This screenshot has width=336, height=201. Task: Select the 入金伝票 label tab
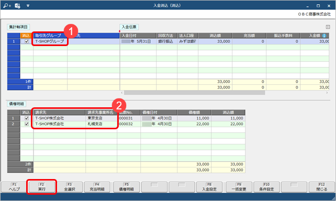pyautogui.click(x=129, y=27)
